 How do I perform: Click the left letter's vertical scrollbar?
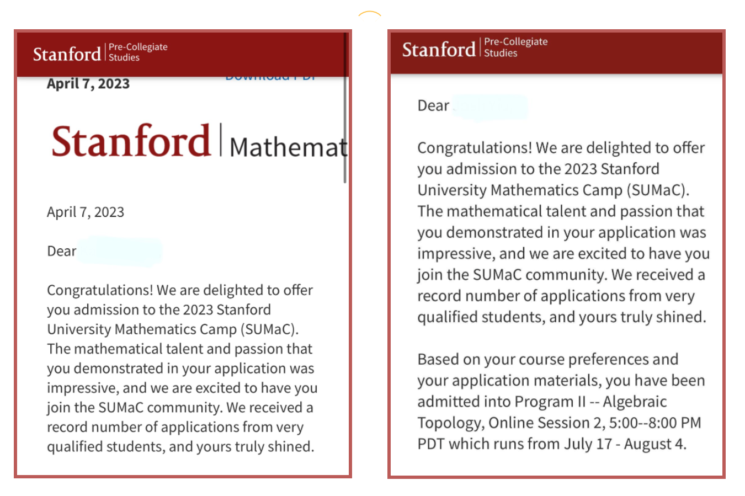[x=345, y=110]
